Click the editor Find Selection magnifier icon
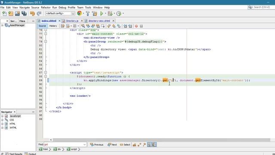 point(83,26)
